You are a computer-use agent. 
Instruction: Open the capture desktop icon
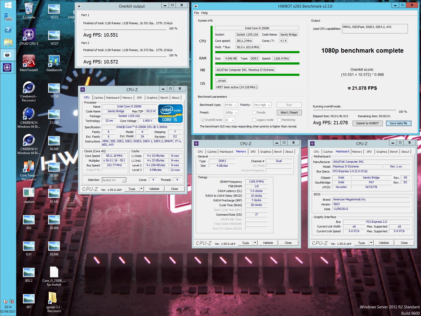coord(29,195)
